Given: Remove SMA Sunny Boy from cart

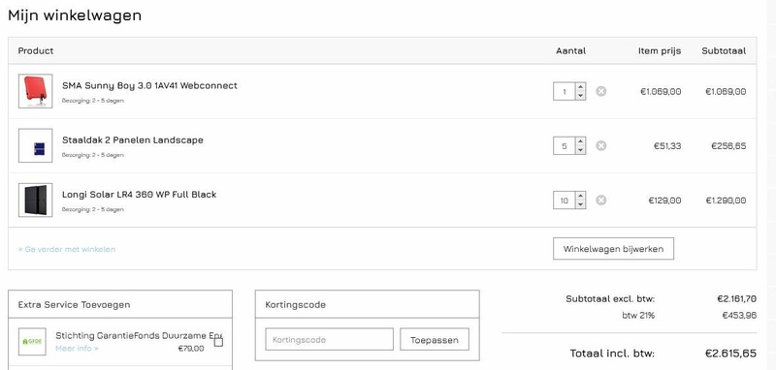Looking at the screenshot, I should [x=600, y=91].
